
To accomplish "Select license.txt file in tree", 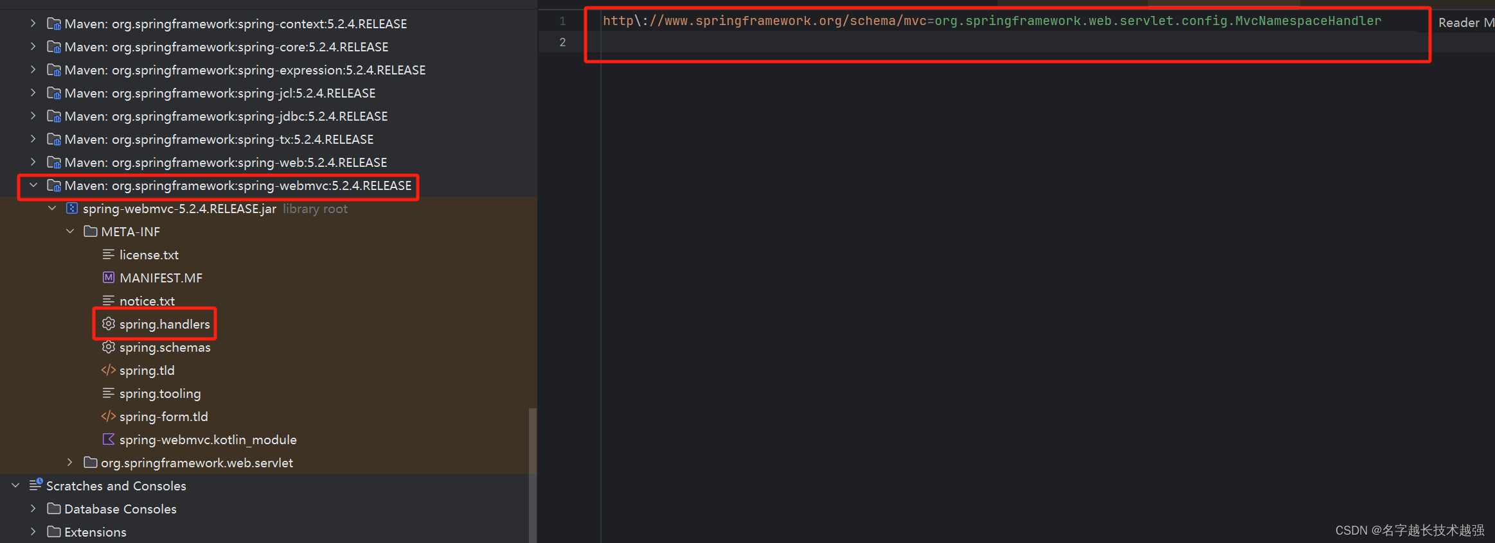I will pyautogui.click(x=149, y=255).
